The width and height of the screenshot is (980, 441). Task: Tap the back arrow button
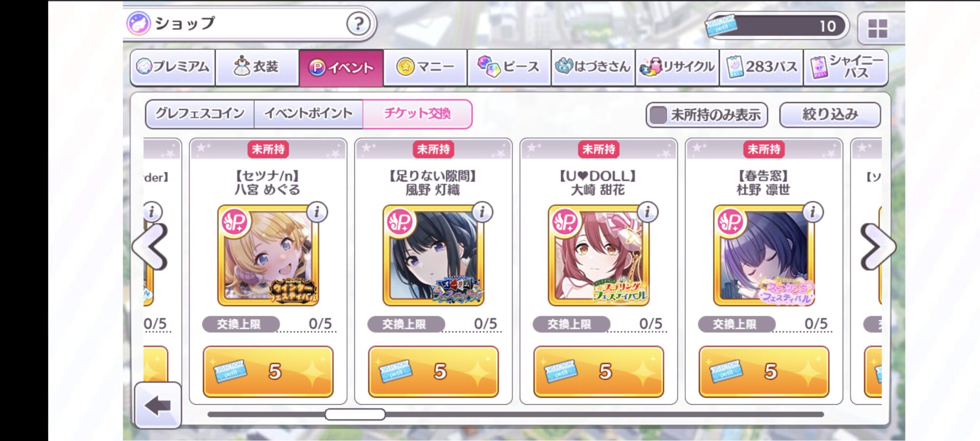[x=158, y=405]
